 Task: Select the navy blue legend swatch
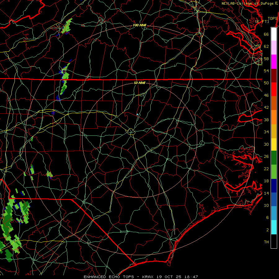274,186
